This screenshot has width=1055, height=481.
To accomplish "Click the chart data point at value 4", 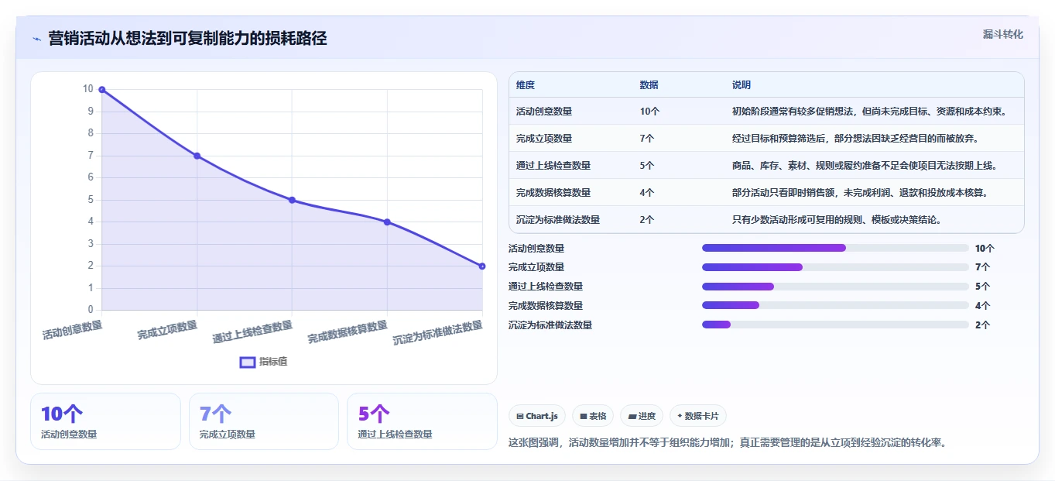I will [387, 222].
